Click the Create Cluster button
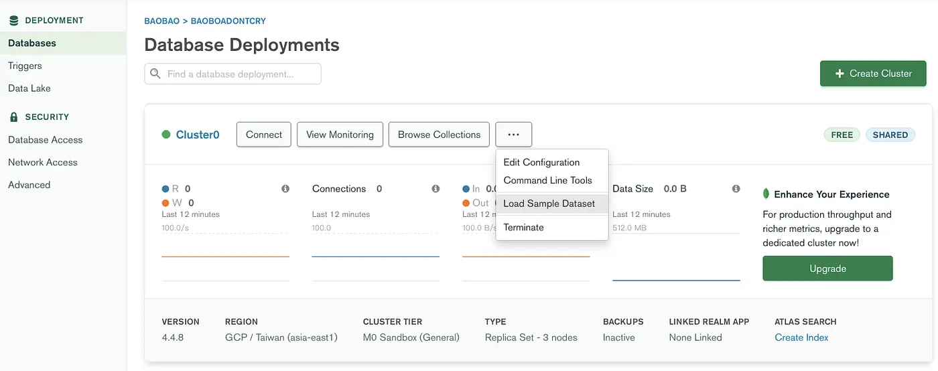 point(873,74)
